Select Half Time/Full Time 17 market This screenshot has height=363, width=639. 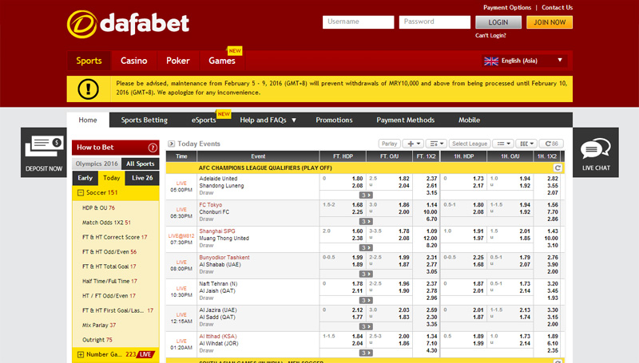click(x=109, y=281)
